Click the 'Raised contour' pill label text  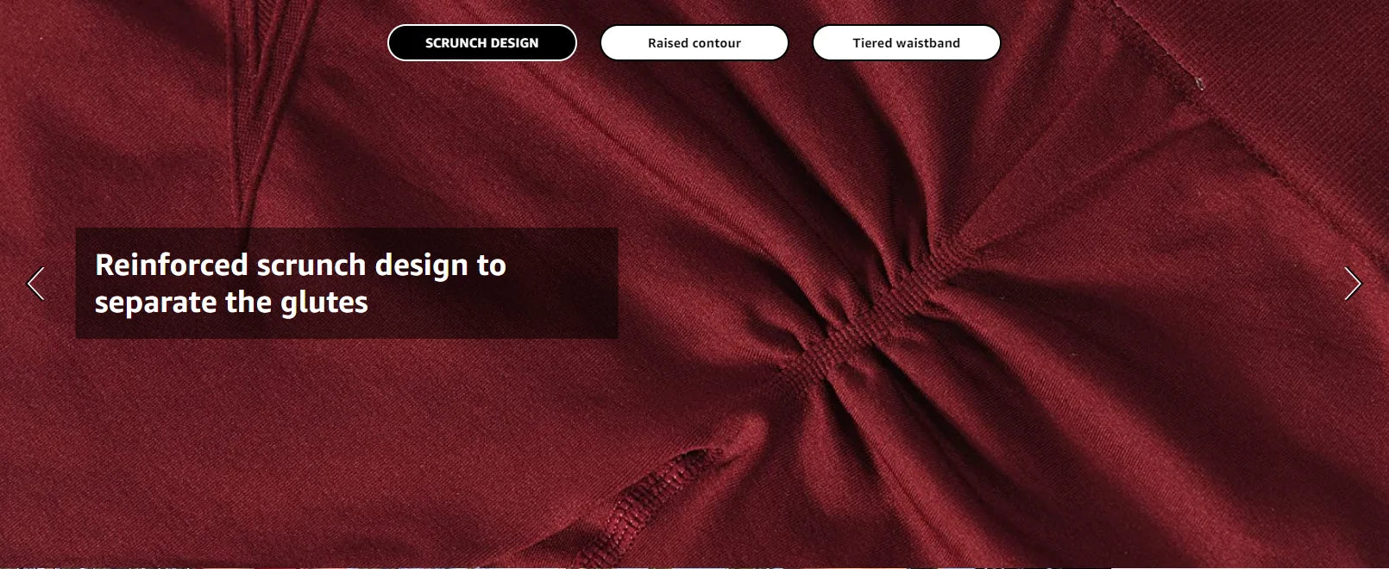694,43
